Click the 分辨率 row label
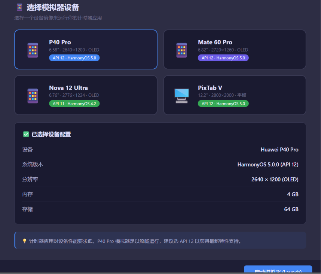Viewport: 321px width, 274px height. pyautogui.click(x=30, y=180)
